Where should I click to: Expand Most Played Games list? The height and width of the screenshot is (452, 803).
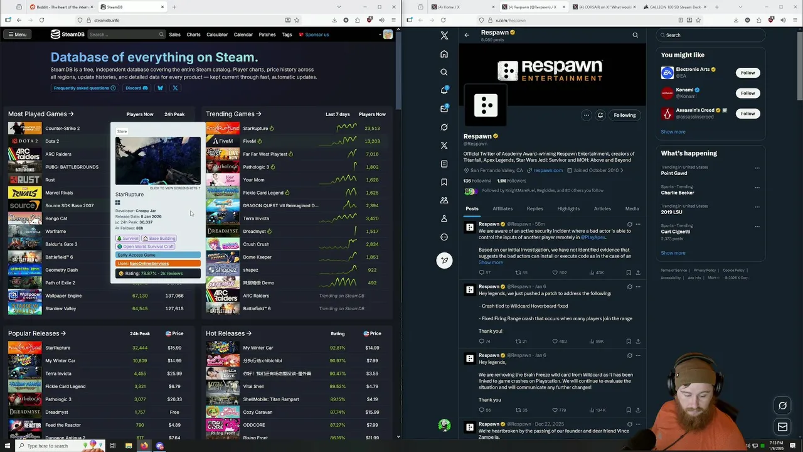click(41, 114)
